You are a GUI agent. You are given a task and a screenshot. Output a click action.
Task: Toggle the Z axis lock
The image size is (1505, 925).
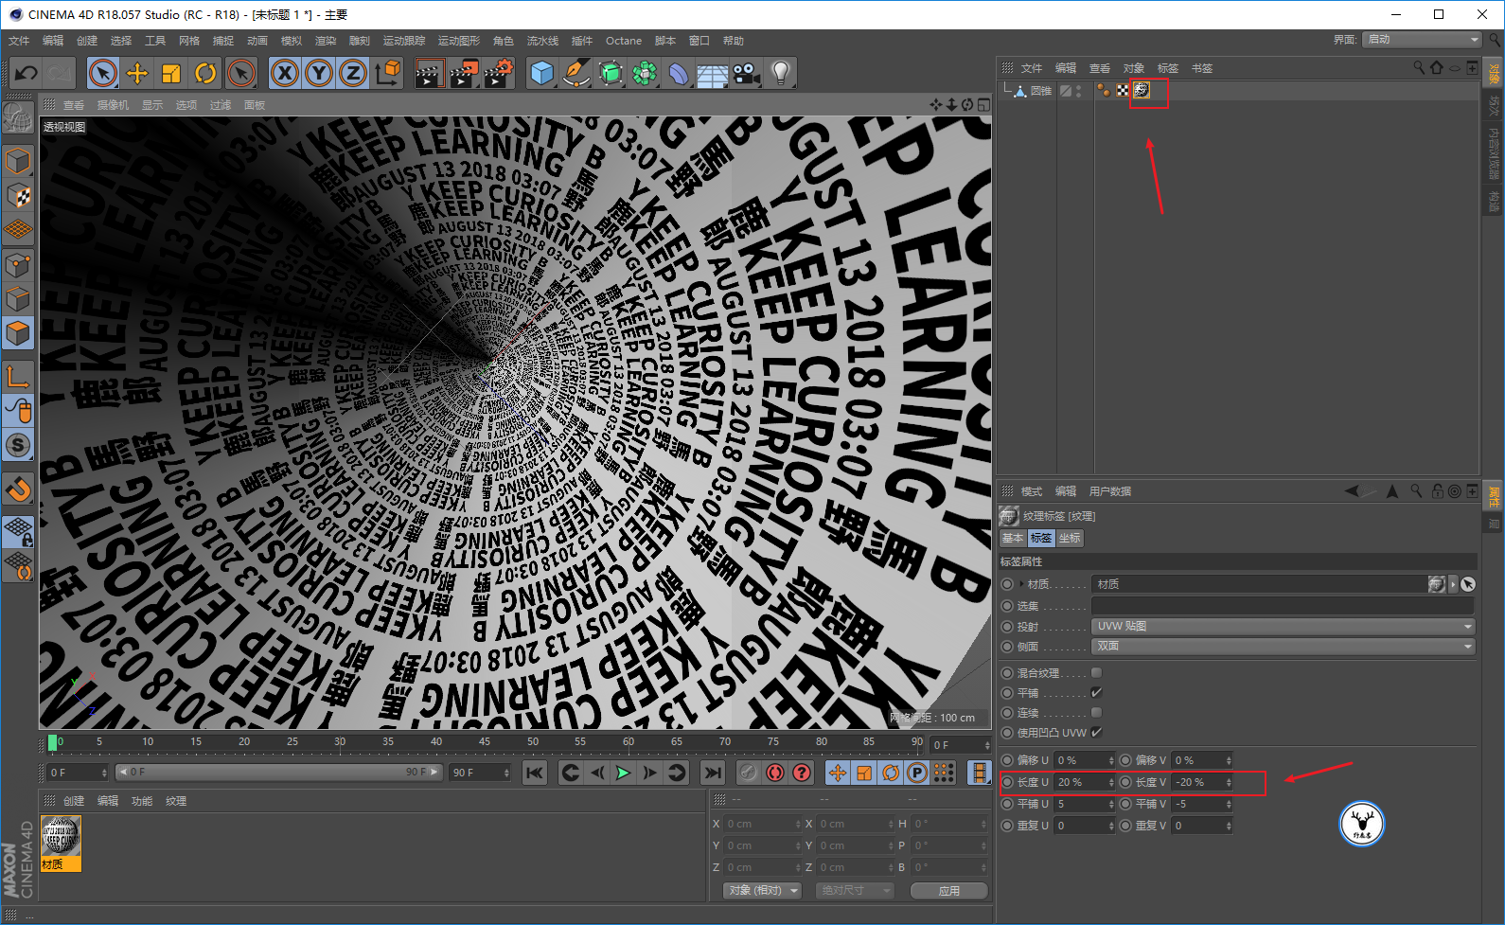pos(353,73)
